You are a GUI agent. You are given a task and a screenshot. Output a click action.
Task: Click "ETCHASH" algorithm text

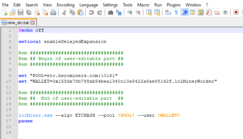85,115
